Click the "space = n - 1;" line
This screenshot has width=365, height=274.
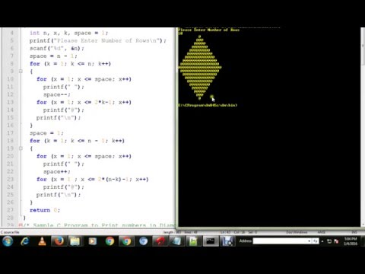(53, 56)
